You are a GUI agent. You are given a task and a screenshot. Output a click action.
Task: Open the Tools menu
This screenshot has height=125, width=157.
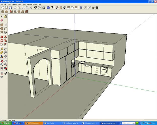(x=24, y=4)
